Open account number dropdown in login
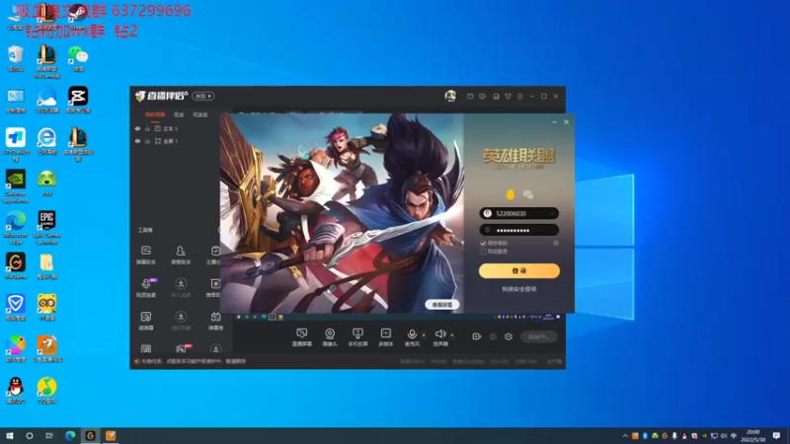 click(552, 213)
